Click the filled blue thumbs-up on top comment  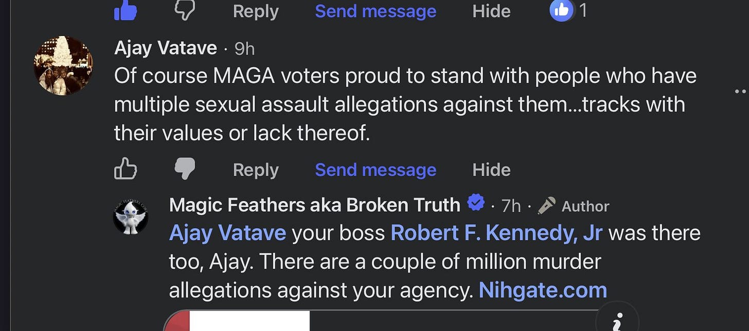(x=126, y=11)
